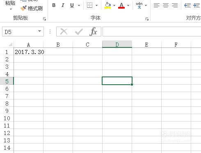Open font color dropdown arrow
This screenshot has width=201, height=153.
[128, 5]
